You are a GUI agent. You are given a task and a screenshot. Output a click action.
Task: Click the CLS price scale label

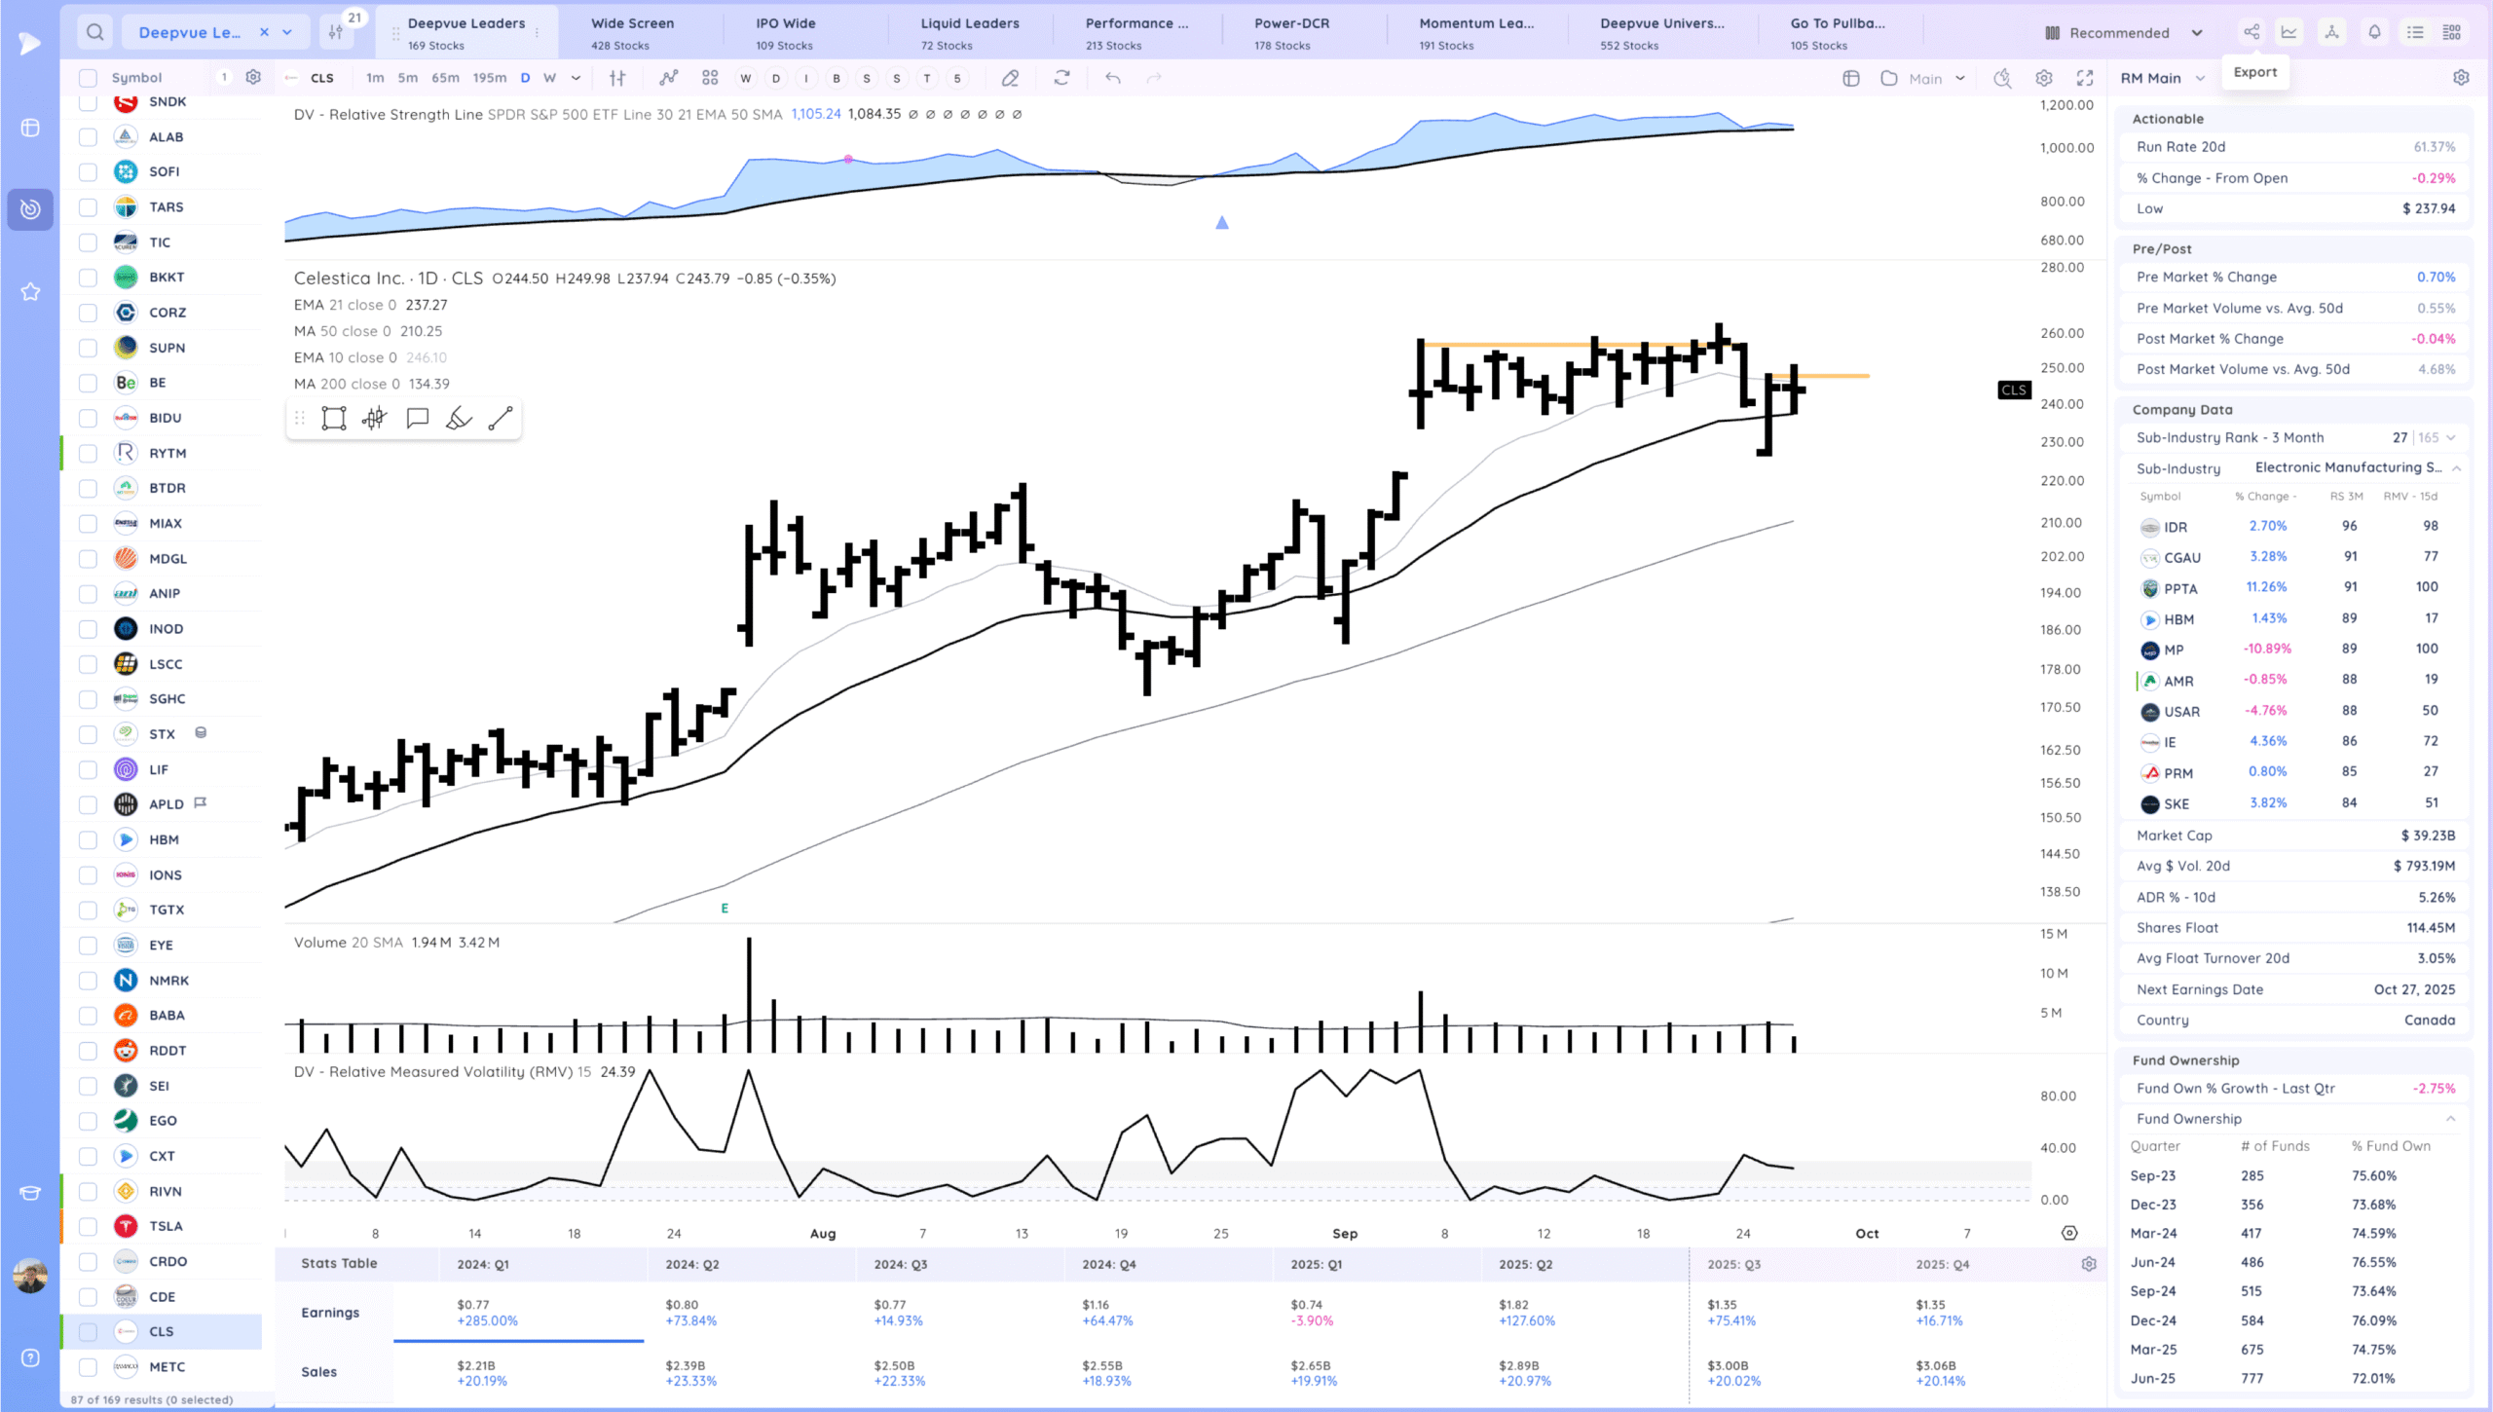[x=2014, y=390]
